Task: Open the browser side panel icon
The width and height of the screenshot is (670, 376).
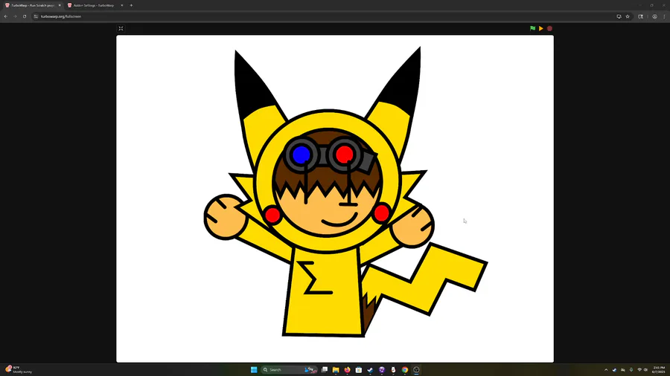Action: pos(640,16)
